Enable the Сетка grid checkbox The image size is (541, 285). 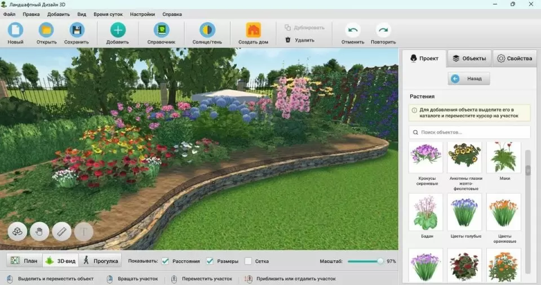[249, 261]
